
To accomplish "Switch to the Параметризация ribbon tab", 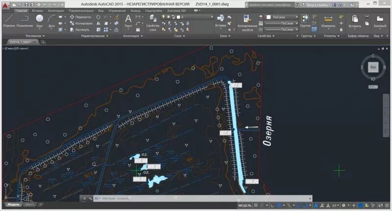I will pos(81,11).
